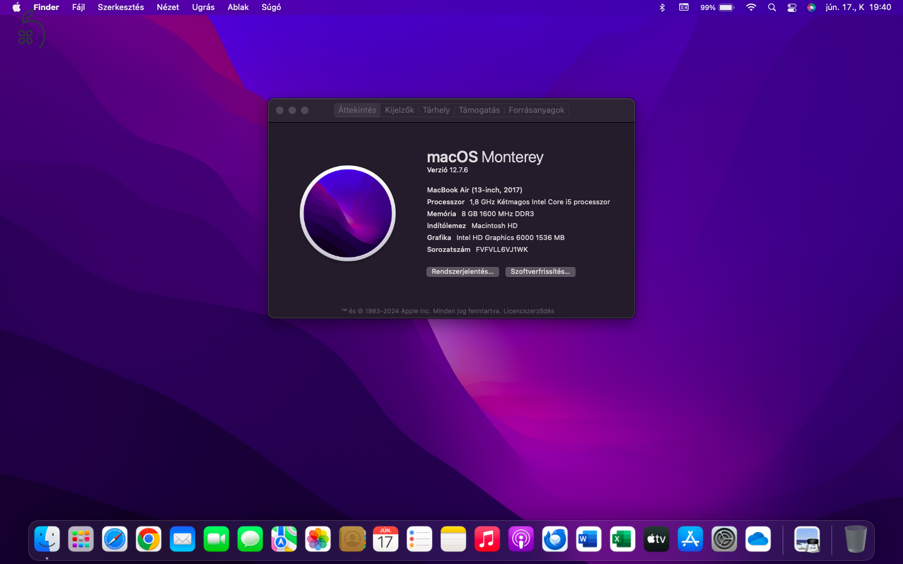Open the Nézet menu
Screen dimensions: 903x564
coord(168,8)
